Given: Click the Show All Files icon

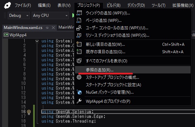Looking at the screenshot, I should (79, 61).
